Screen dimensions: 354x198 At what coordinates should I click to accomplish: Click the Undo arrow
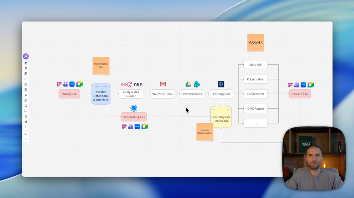(26, 134)
